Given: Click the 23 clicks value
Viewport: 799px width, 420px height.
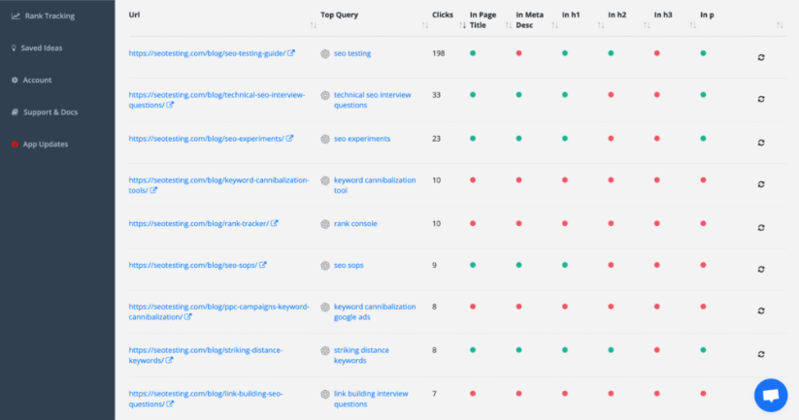Looking at the screenshot, I should pos(436,139).
